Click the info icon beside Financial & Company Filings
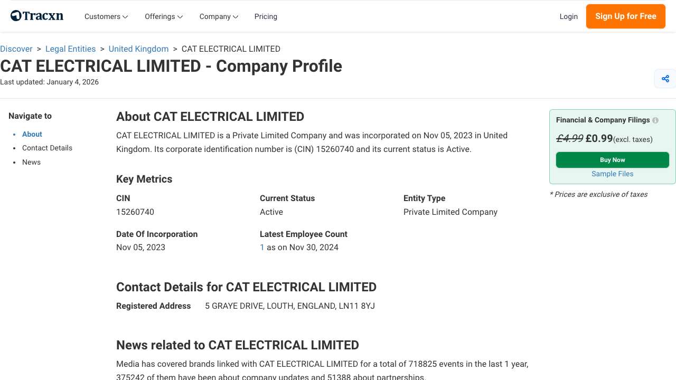The image size is (676, 380). [655, 120]
